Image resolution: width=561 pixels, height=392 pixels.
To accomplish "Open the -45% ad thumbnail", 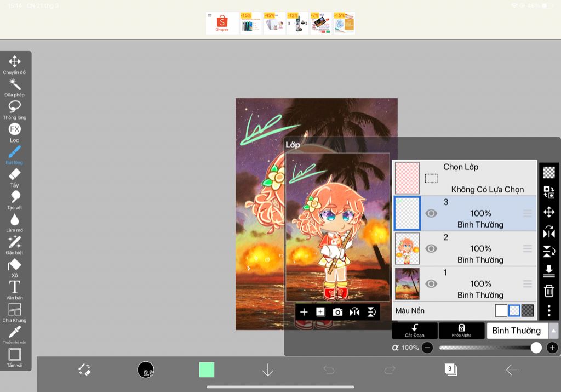I will coord(274,23).
